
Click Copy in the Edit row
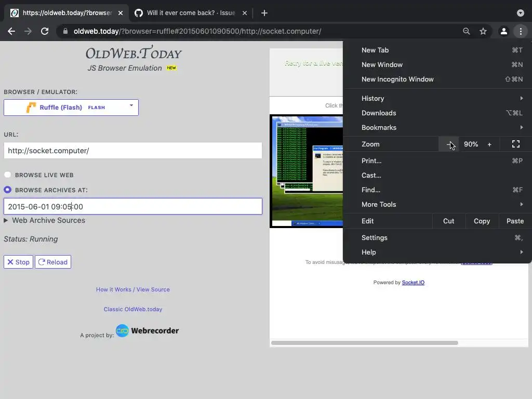[x=482, y=221]
